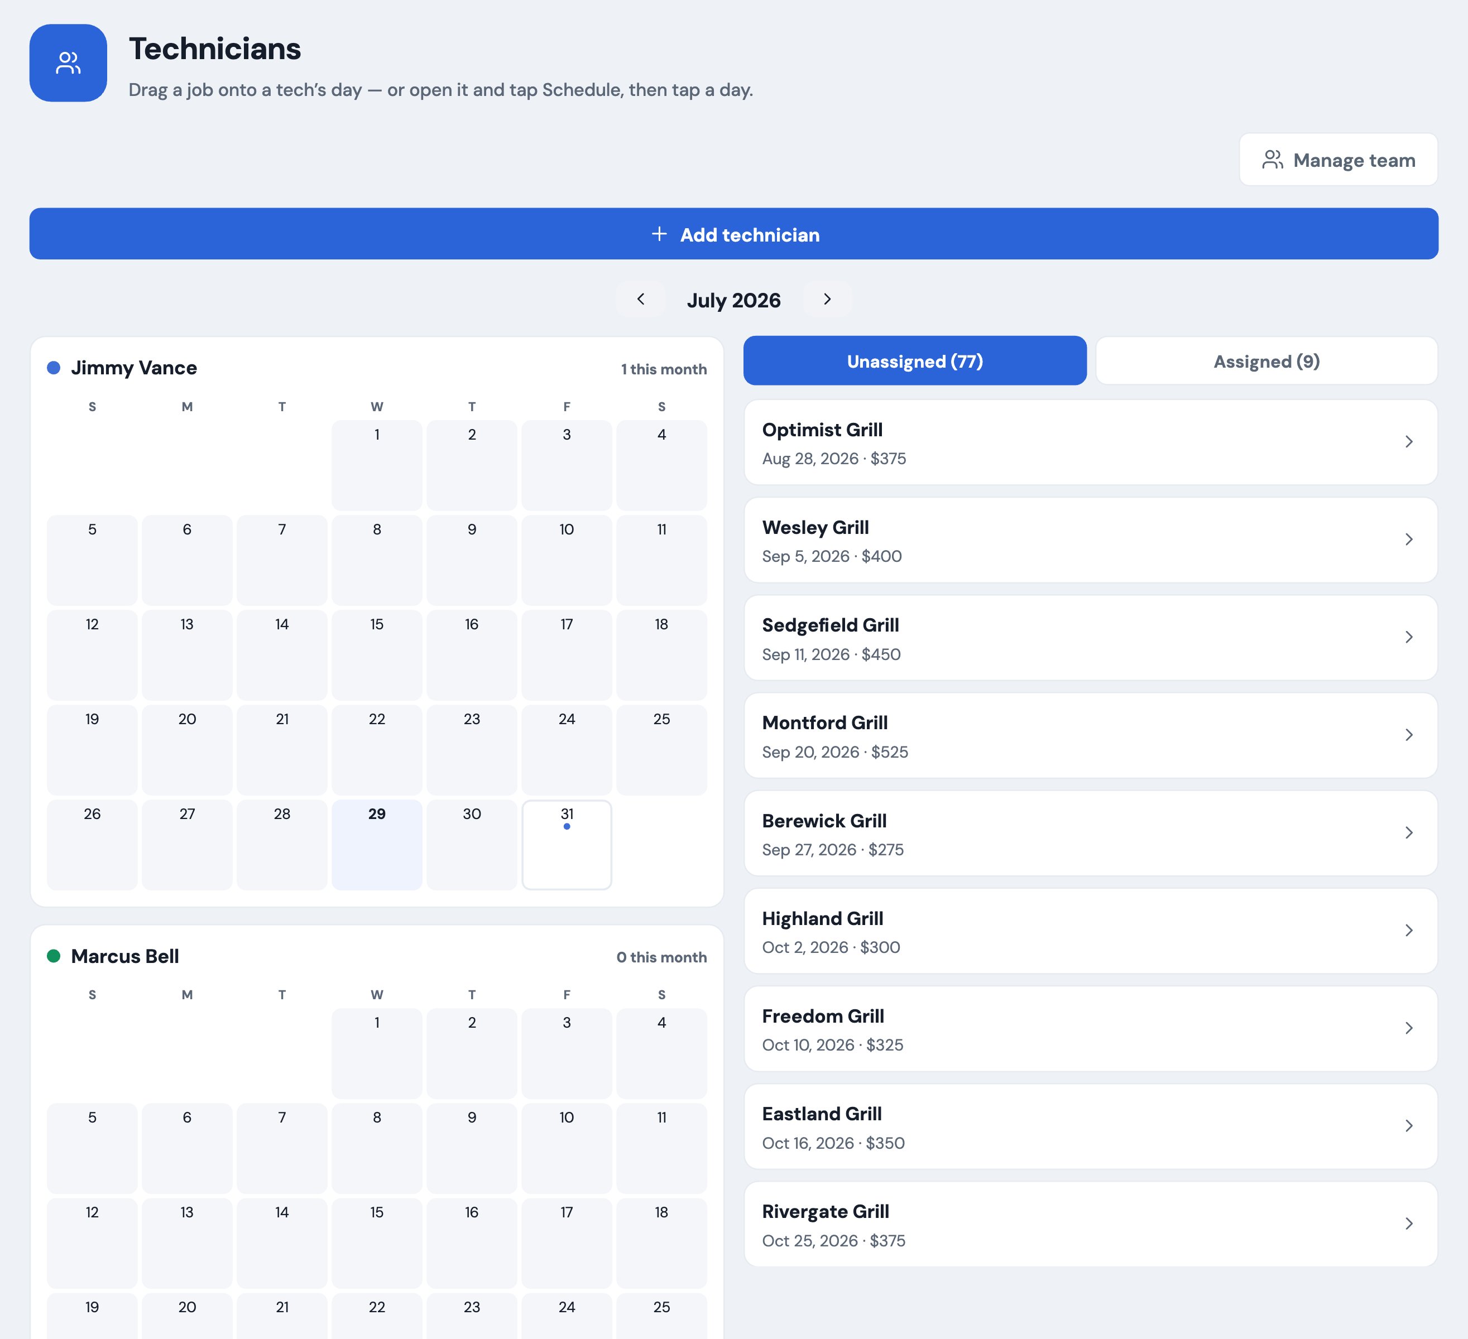The height and width of the screenshot is (1339, 1468).
Task: Click the Freedom Grill job title
Action: [x=823, y=1016]
